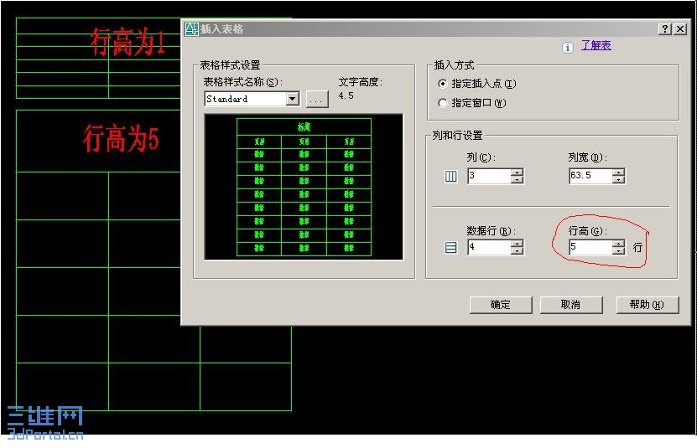697x448 pixels.
Task: Click the 确定 button
Action: (x=501, y=305)
